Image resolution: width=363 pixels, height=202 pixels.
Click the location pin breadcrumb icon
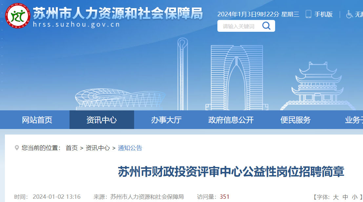(x=17, y=148)
